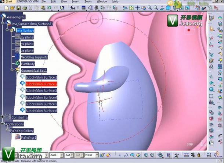This screenshot has width=224, height=163.
Task: Click the What's This help icon
Action: point(62,8)
